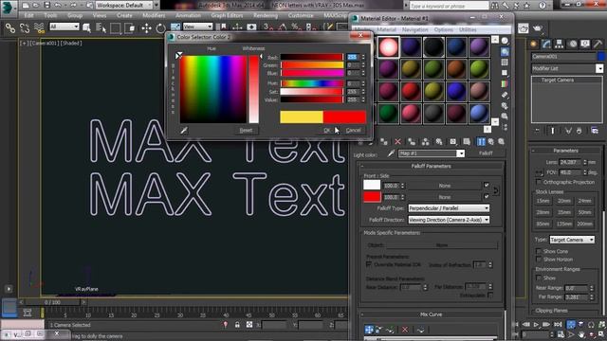Click the Select and Scale tool
The image size is (607, 341).
pos(175,27)
